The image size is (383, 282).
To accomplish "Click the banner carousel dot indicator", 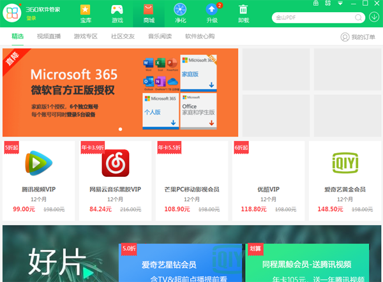I will tap(120, 129).
